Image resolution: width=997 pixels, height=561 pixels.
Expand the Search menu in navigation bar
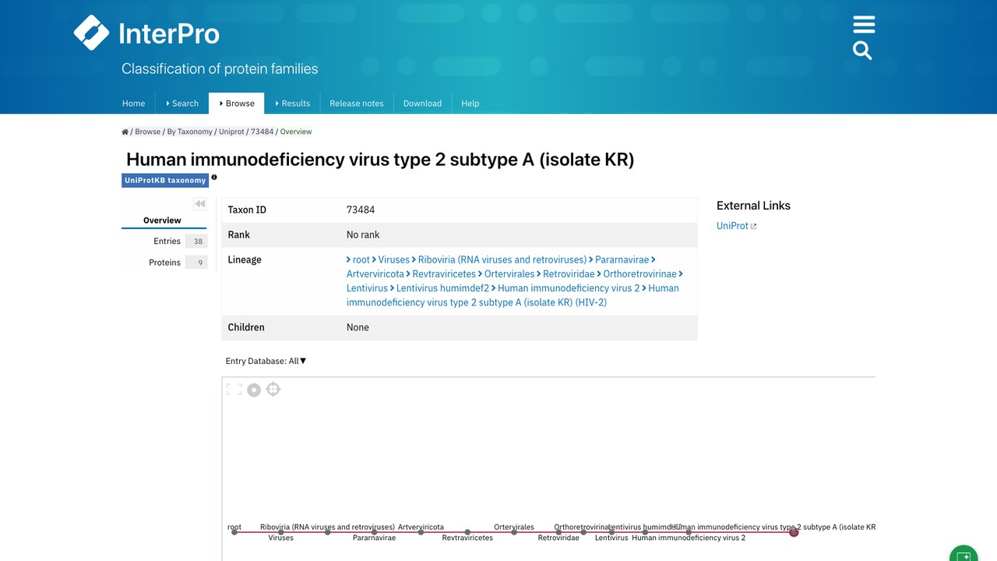[182, 103]
